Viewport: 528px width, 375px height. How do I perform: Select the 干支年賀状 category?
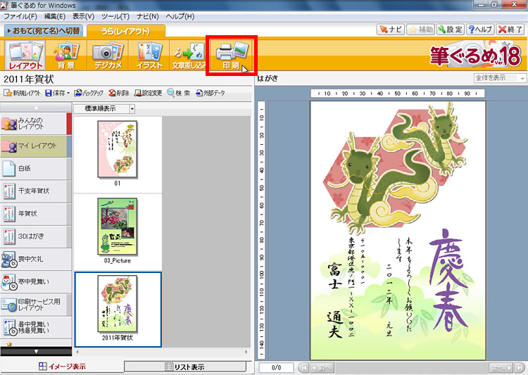(36, 191)
